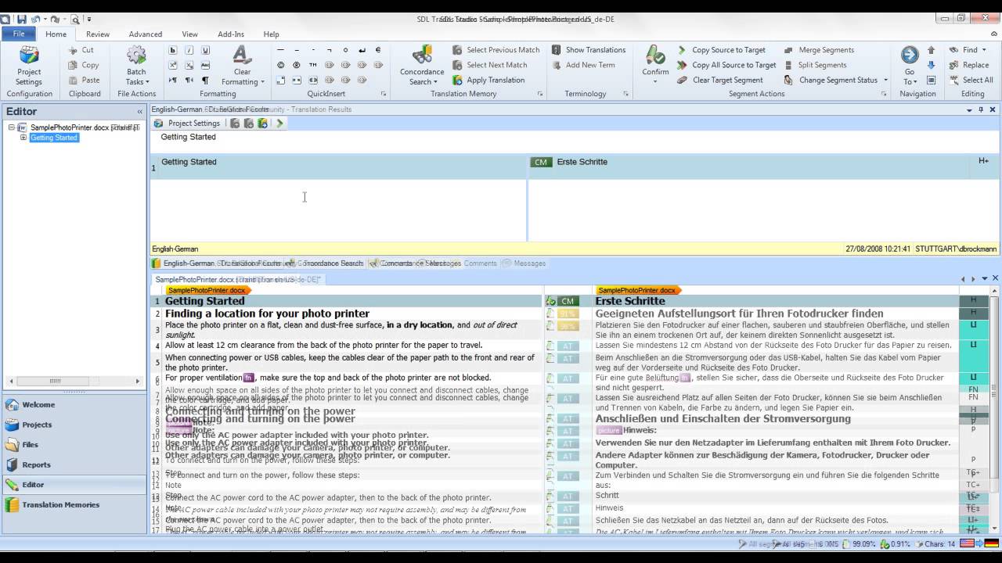Click Show Translations in Terminology

pos(588,50)
